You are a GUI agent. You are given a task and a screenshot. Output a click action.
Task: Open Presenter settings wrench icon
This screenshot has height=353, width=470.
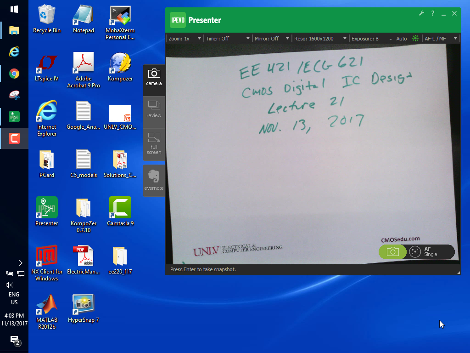point(421,13)
